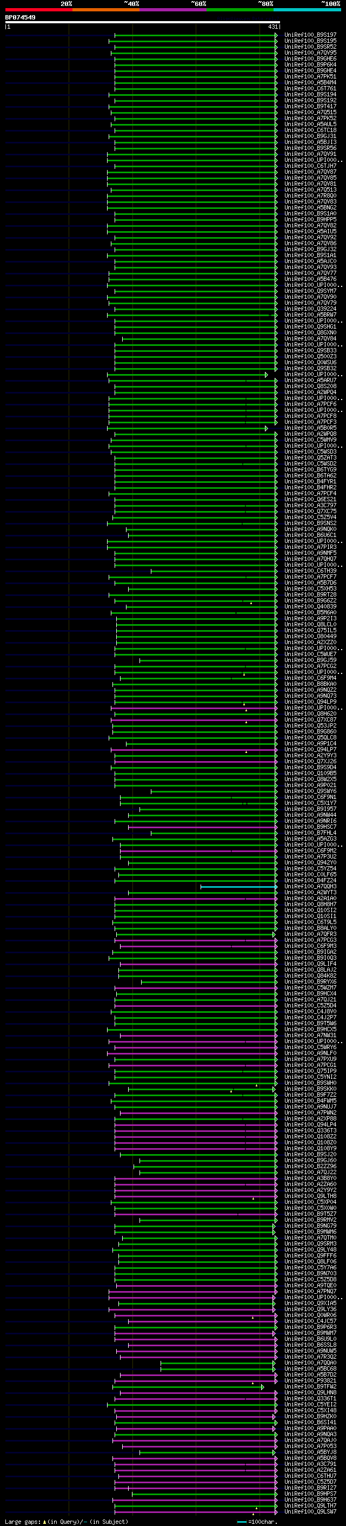
Task: Open hit UniRef100_B9T417
Action: [310, 107]
